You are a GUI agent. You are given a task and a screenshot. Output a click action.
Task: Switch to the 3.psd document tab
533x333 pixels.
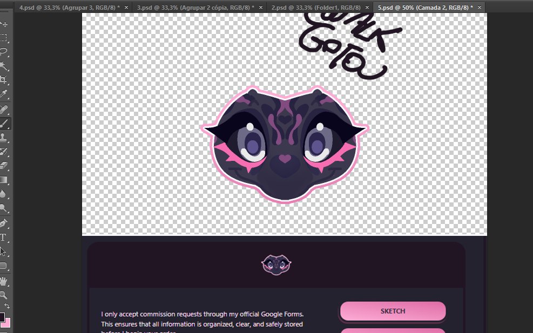[x=195, y=7]
